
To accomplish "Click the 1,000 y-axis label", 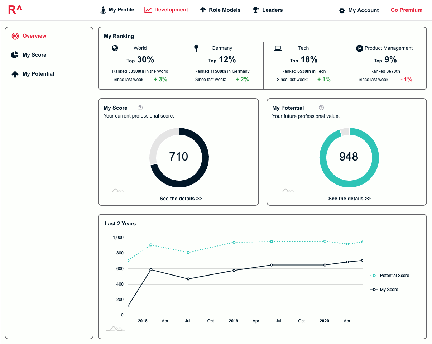I will tap(118, 238).
